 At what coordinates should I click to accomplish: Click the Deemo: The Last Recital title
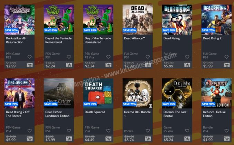pyautogui.click(x=175, y=114)
